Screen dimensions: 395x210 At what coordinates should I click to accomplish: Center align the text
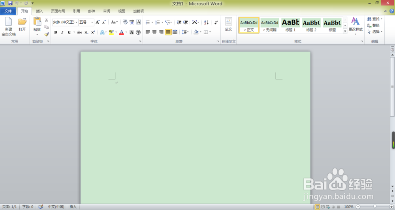tap(154, 32)
